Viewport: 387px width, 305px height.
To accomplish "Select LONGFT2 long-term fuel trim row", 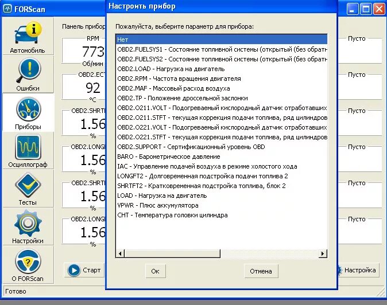I will pos(222,176).
